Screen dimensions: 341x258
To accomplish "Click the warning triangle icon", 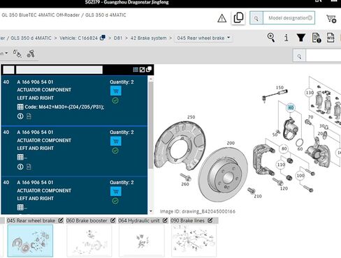I will pyautogui.click(x=222, y=18).
